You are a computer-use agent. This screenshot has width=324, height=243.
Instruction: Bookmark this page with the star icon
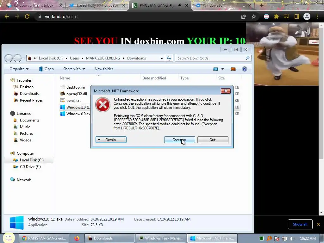(254, 16)
